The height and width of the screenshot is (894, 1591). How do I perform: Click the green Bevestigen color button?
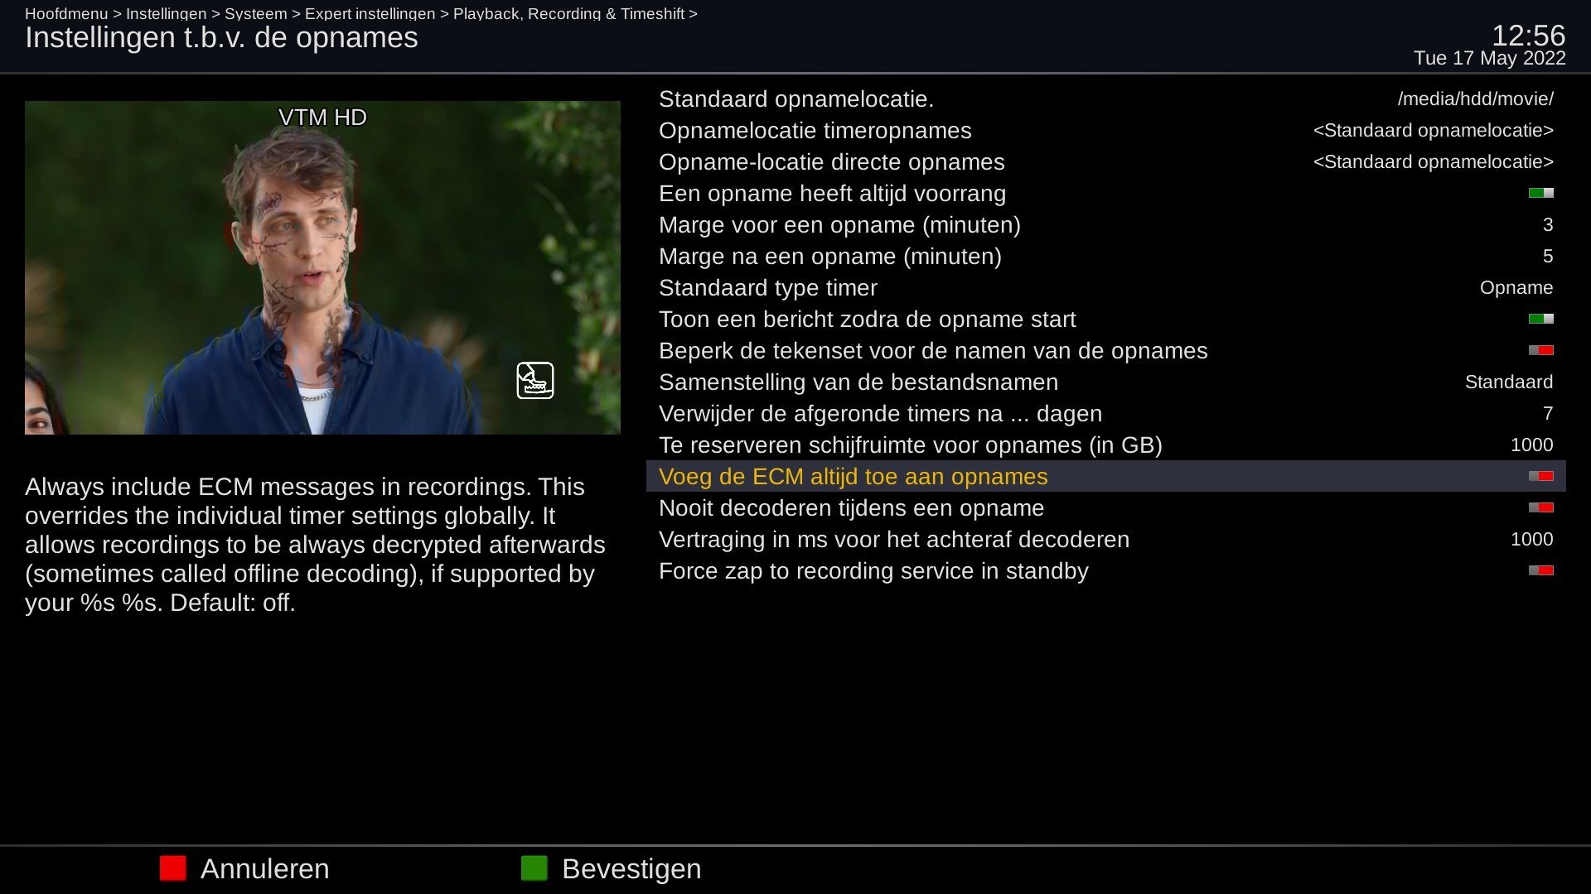point(534,868)
